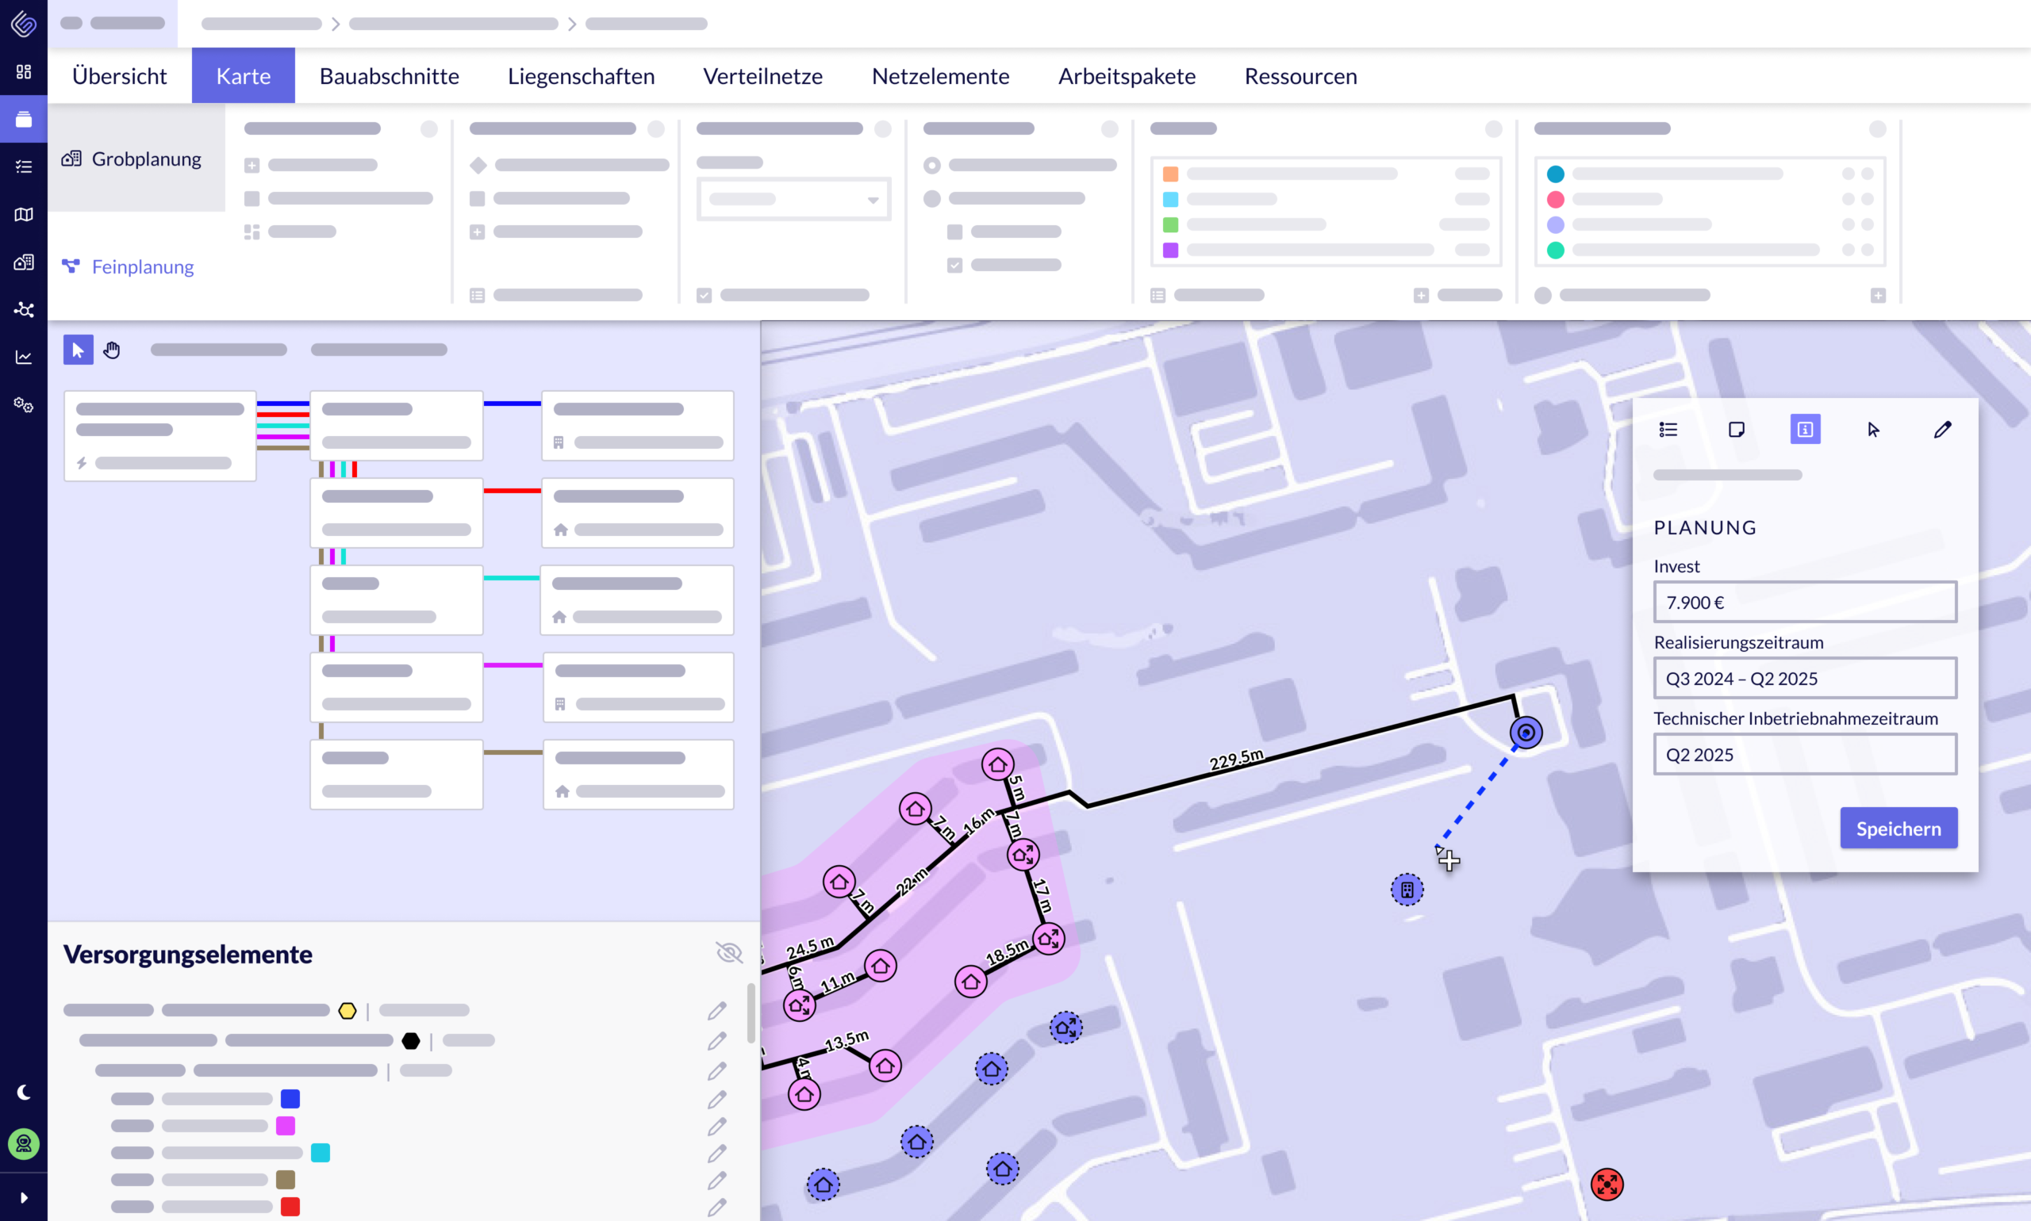
Task: Edit the blue swatch element row
Action: tap(717, 1099)
